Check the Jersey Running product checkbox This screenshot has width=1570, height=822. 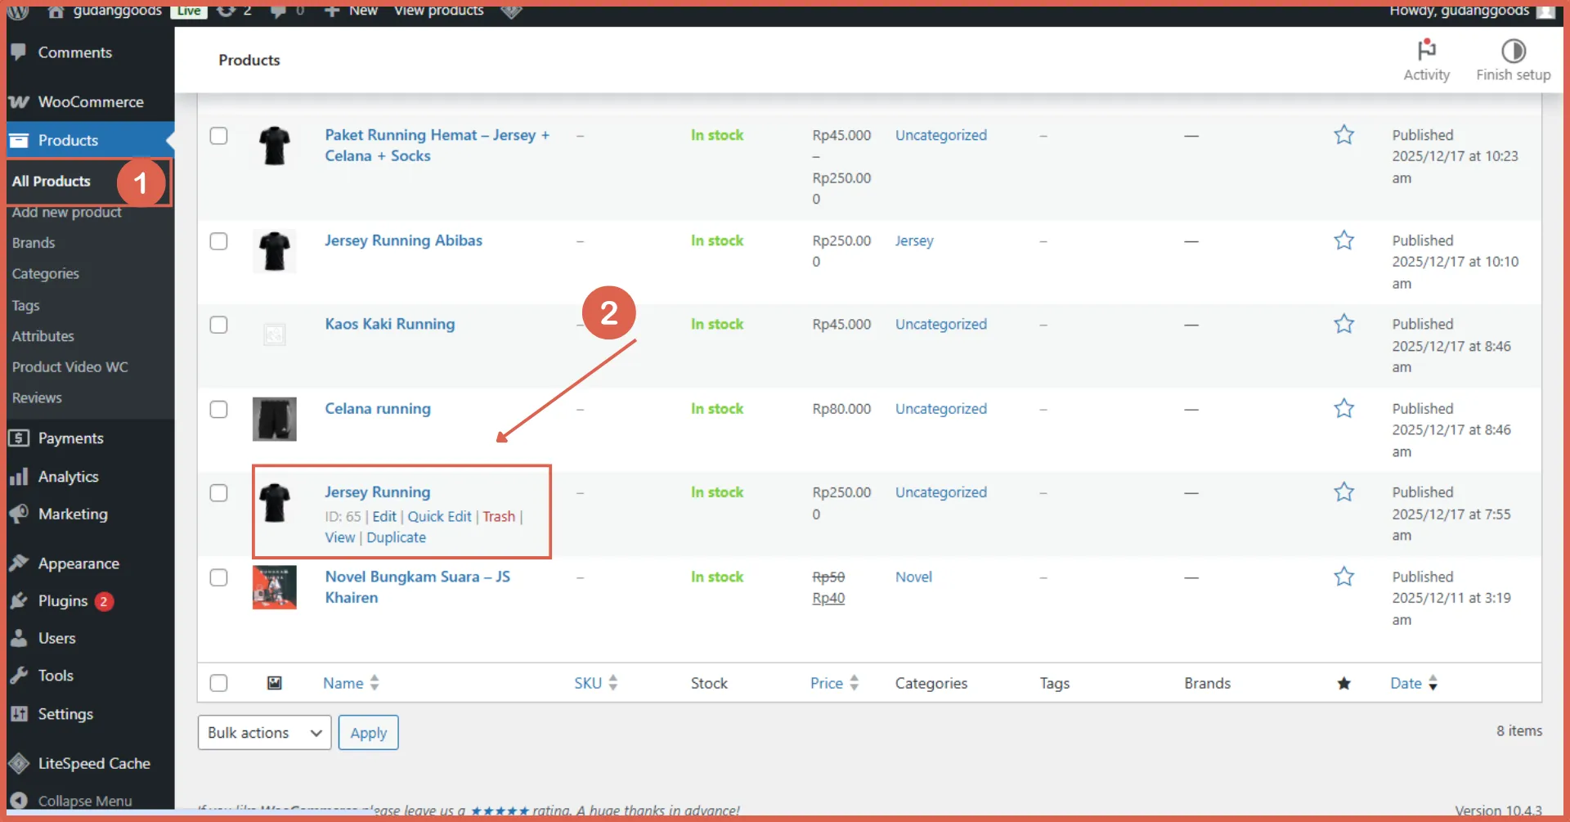(218, 493)
